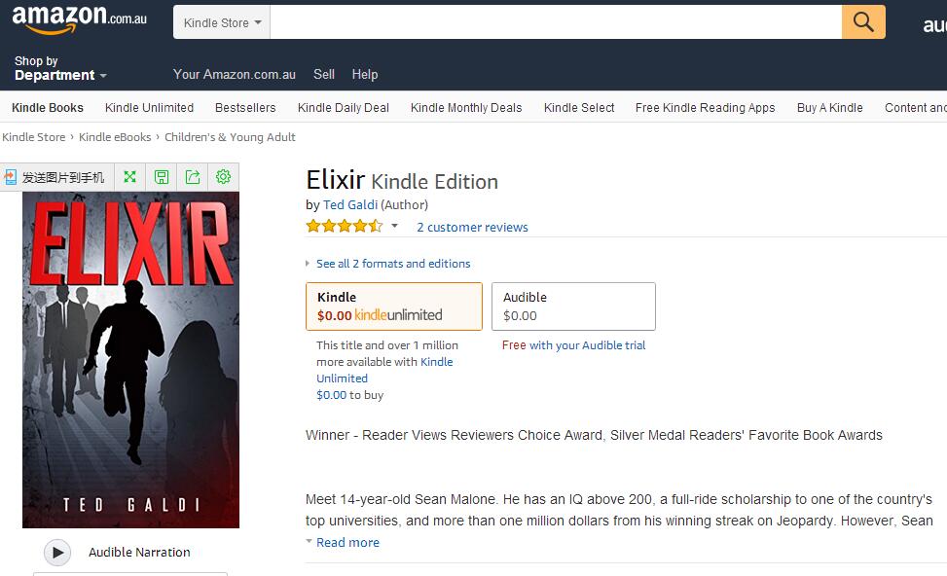
Task: Click the green save image icon
Action: [x=162, y=177]
